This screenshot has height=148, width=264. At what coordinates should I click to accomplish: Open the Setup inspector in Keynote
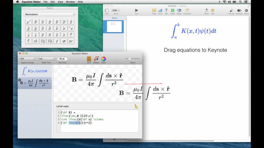pyautogui.click(x=246, y=10)
